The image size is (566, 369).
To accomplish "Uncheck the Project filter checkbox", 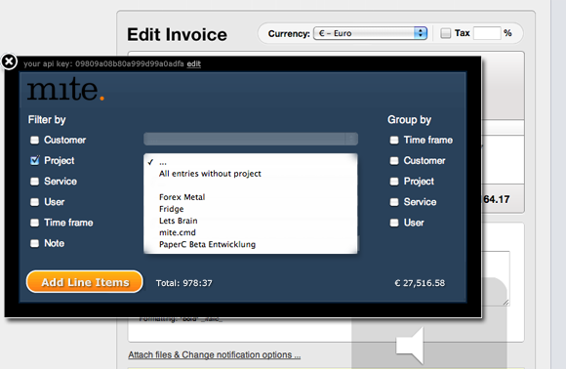I will tap(35, 160).
